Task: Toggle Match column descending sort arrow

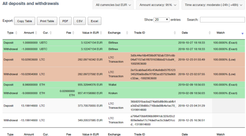Action: 242,34
